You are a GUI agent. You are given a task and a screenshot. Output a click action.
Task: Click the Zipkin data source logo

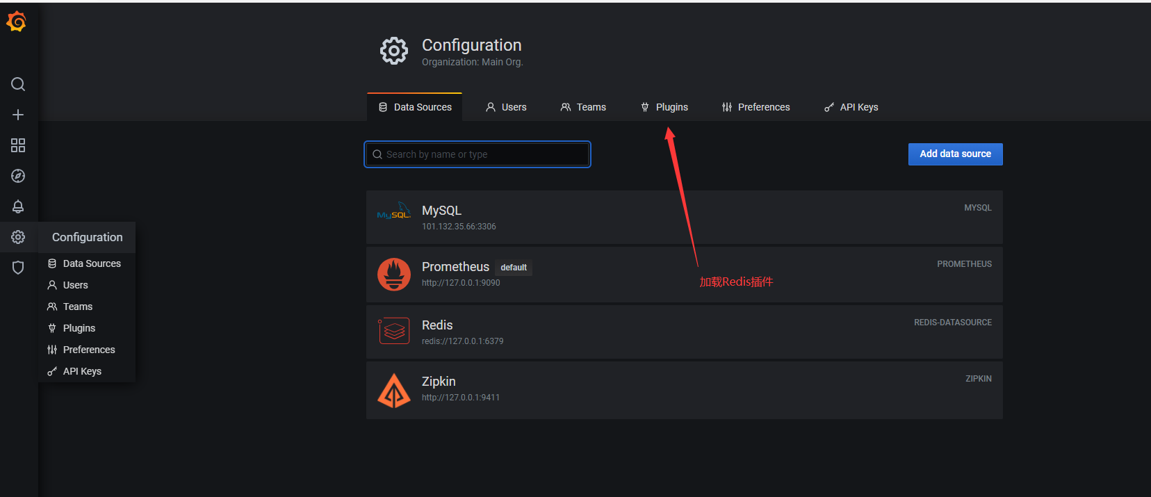click(x=394, y=390)
